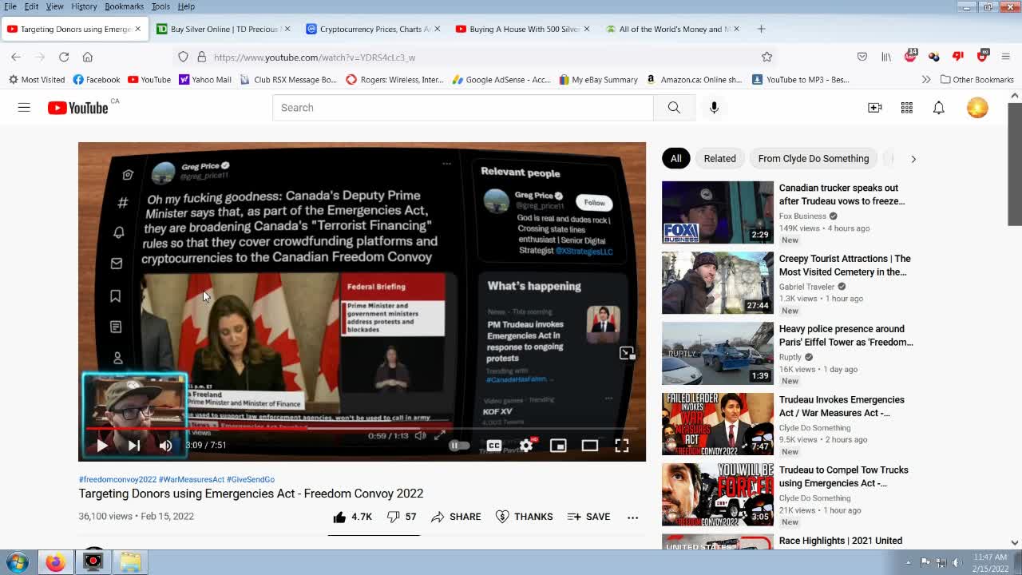Image resolution: width=1022 pixels, height=575 pixels.
Task: Switch to Buying A House With 500 Silver tab
Action: click(524, 29)
